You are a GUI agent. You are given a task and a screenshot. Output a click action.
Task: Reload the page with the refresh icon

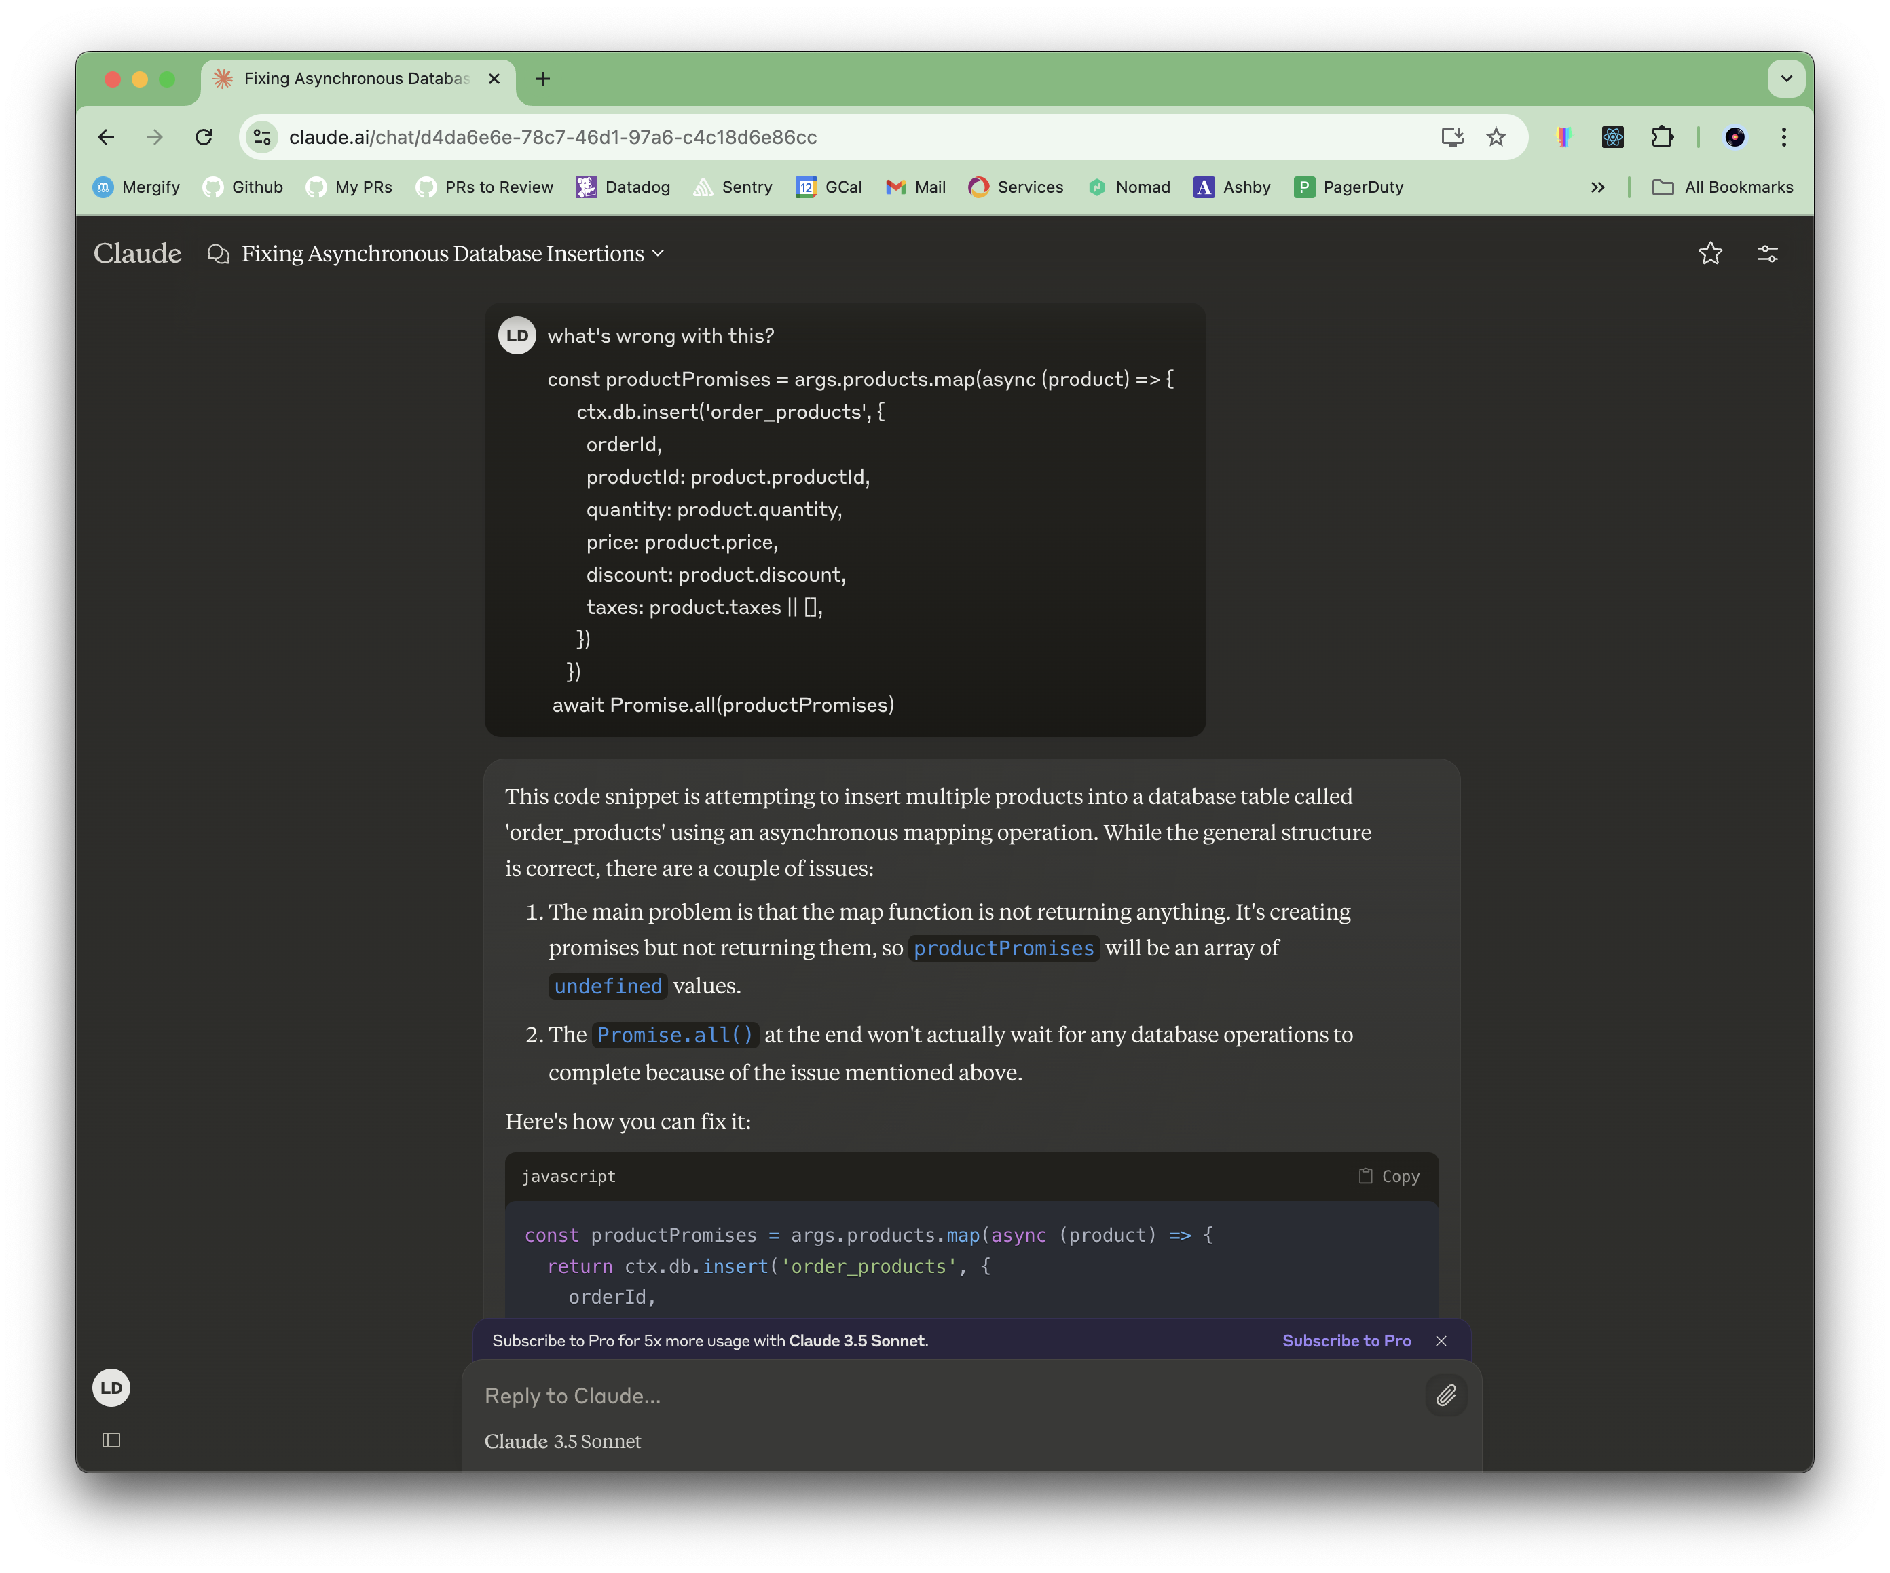point(204,137)
